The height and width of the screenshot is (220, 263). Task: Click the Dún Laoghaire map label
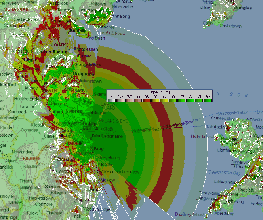coord(106,136)
